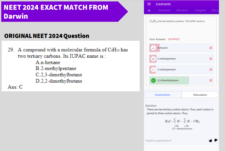Select option A circle for n-hexane
The width and height of the screenshot is (225, 151).
coord(153,48)
